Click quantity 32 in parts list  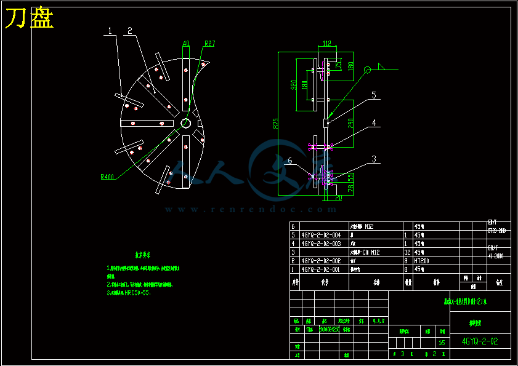pos(408,252)
